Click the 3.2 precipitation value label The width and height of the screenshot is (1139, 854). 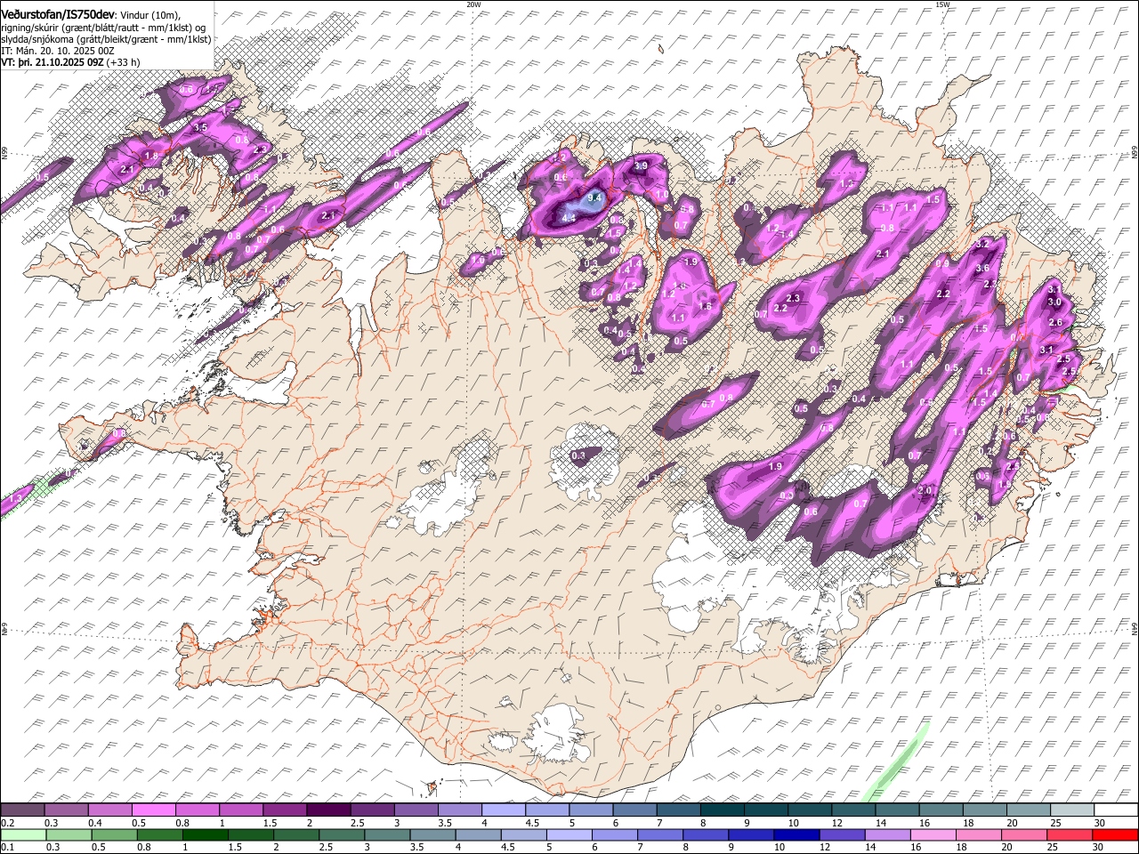click(983, 243)
